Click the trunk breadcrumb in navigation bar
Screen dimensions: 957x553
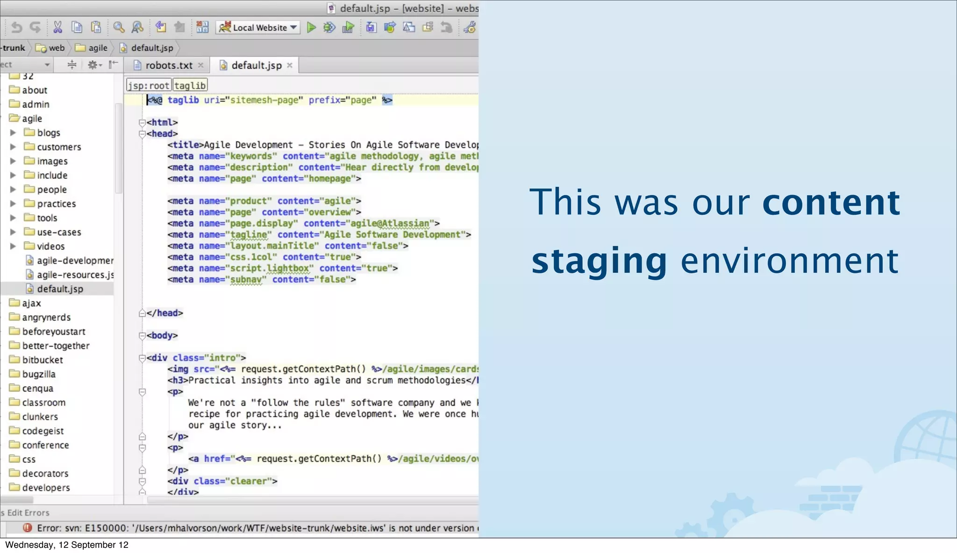[x=13, y=48]
